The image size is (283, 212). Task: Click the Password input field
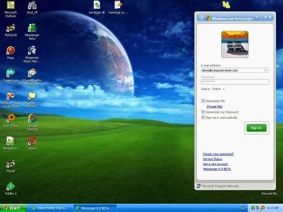pyautogui.click(x=235, y=82)
